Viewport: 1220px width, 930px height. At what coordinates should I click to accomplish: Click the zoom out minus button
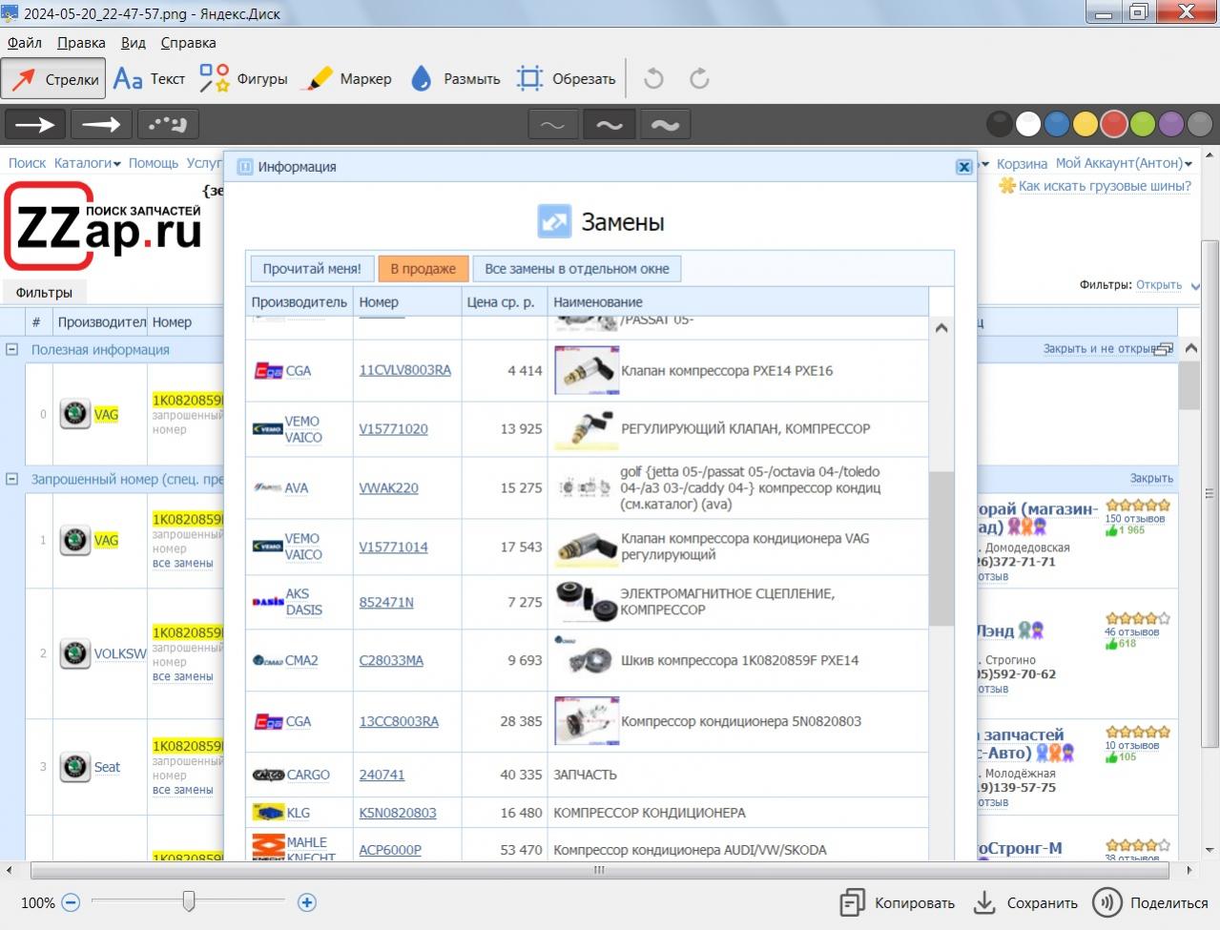pyautogui.click(x=71, y=902)
